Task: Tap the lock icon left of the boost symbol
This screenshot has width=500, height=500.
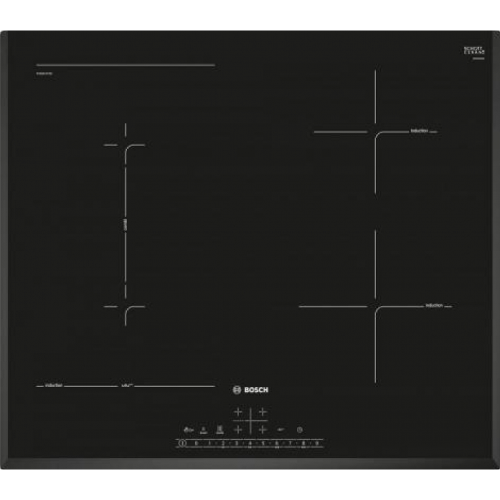Action: [x=188, y=430]
